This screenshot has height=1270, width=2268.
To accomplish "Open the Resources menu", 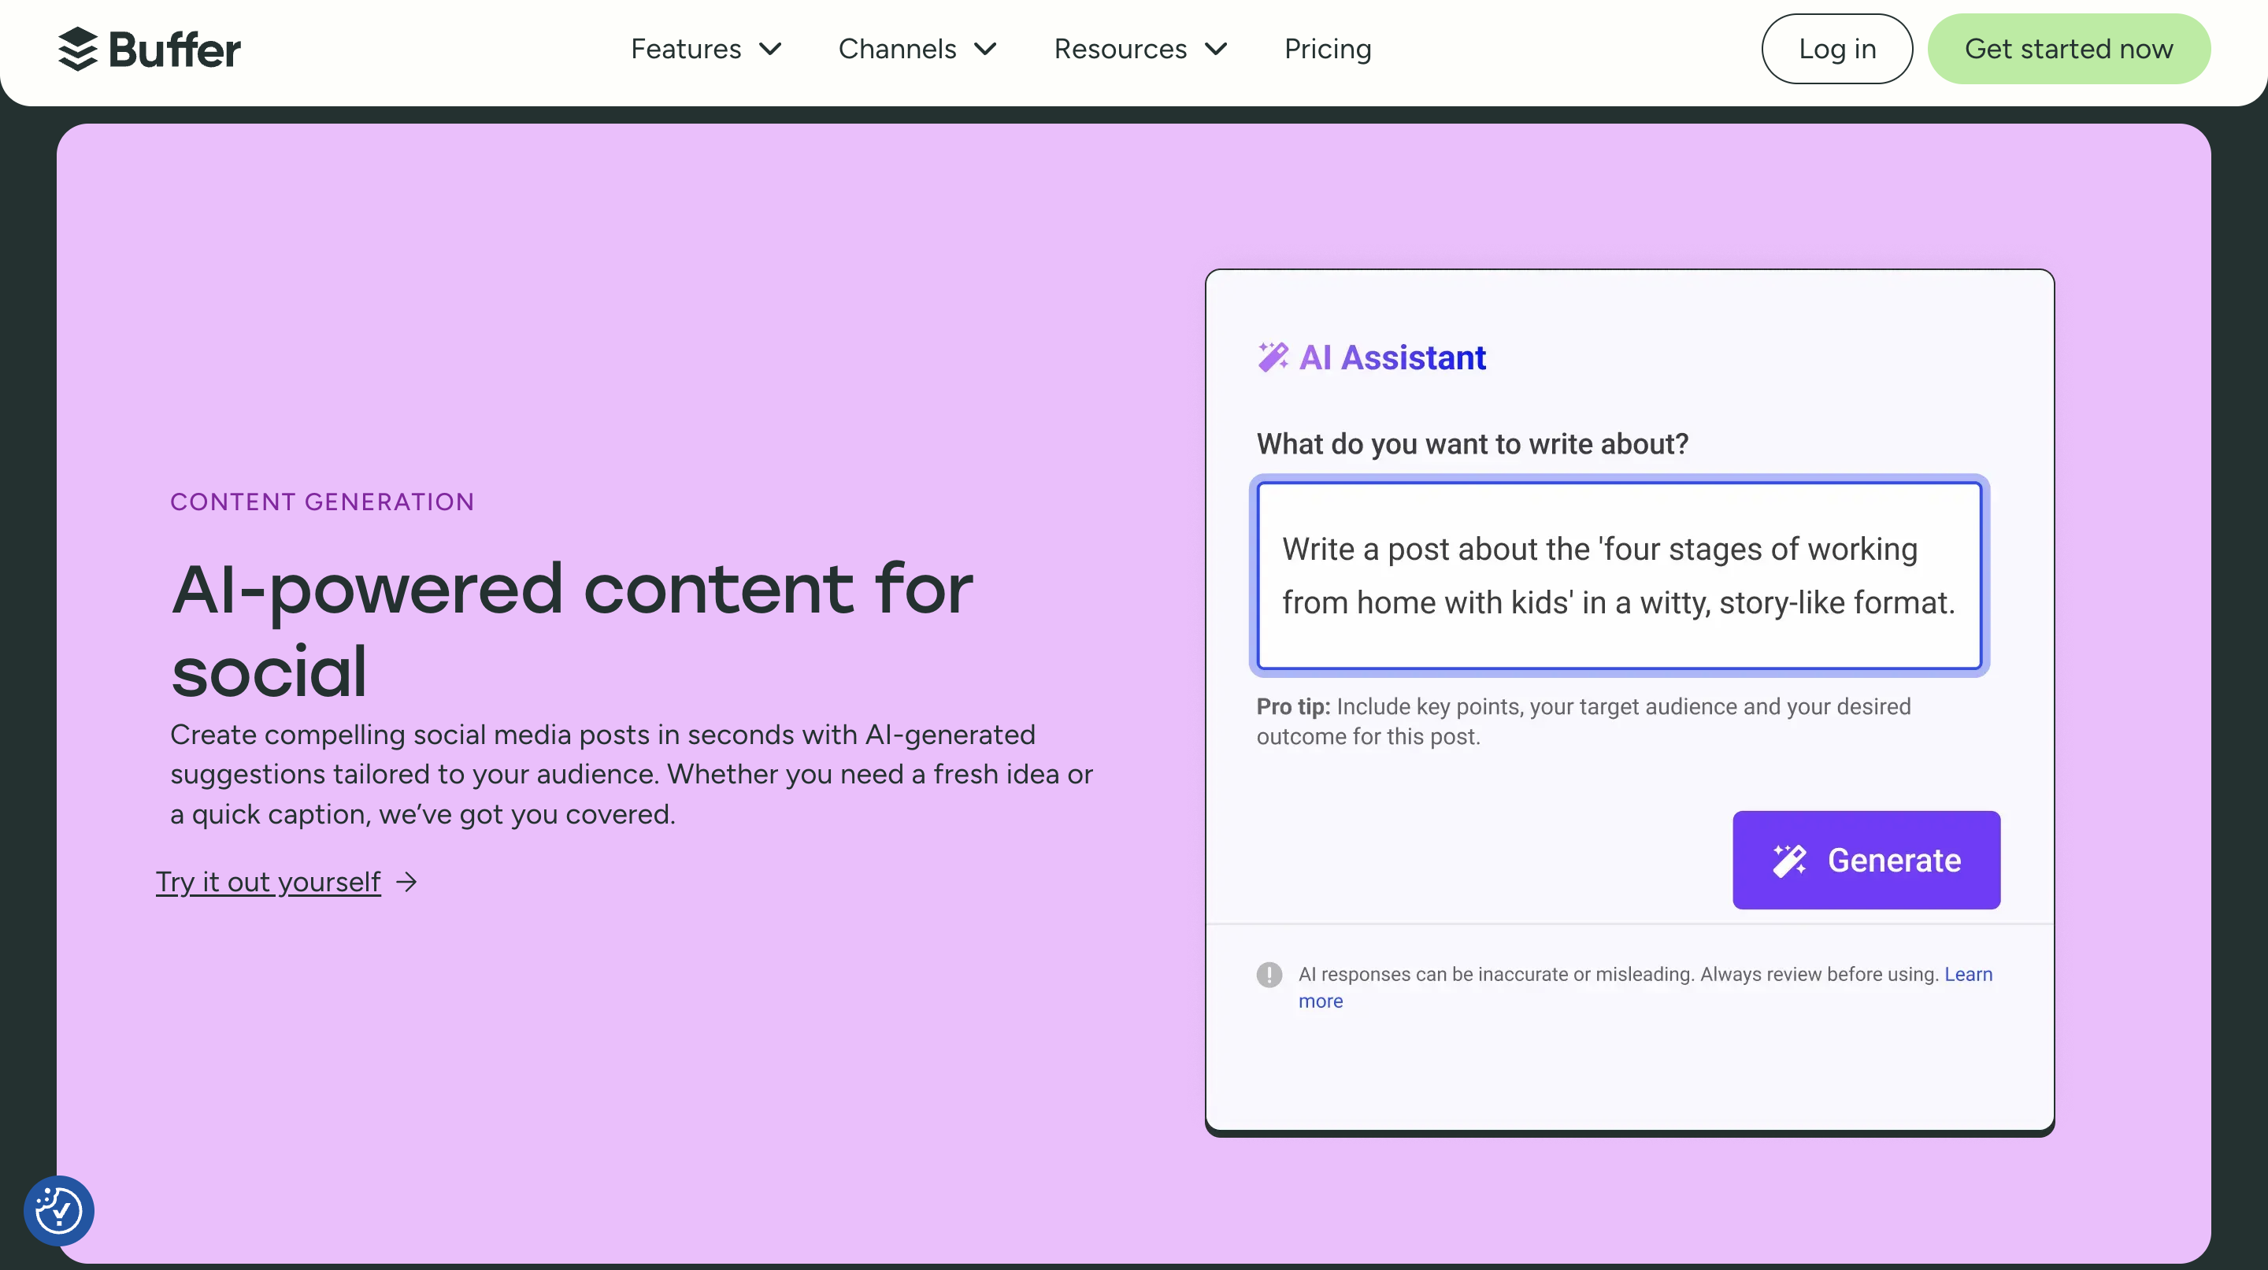I will click(x=1120, y=50).
